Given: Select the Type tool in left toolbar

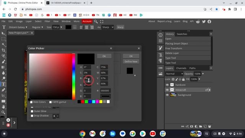Looking at the screenshot, I should [x=3, y=84].
